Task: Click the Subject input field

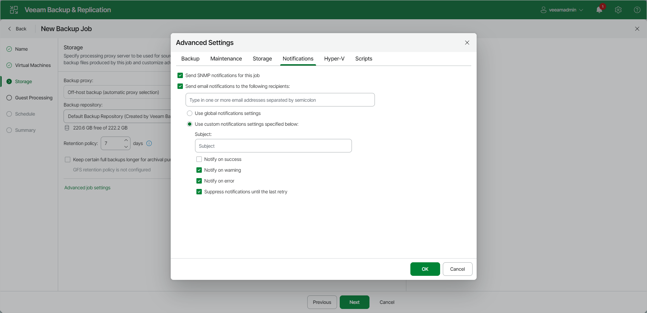Action: 273,146
